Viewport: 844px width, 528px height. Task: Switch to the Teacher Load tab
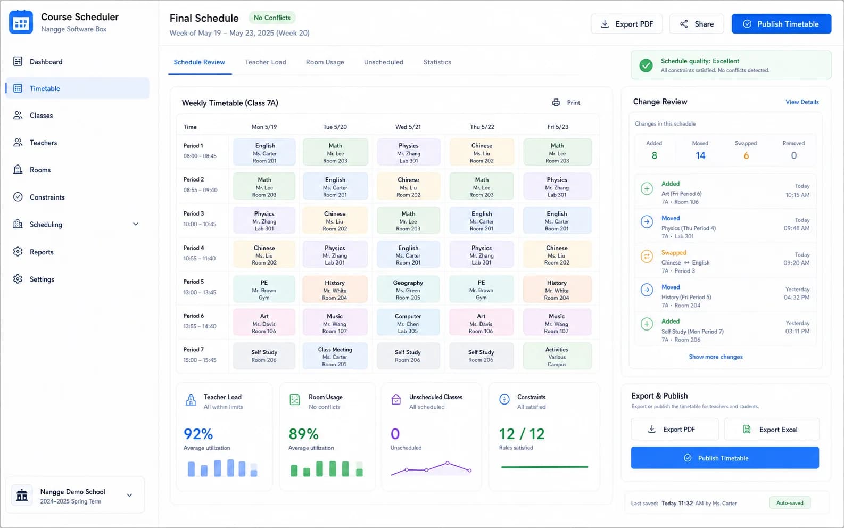click(x=266, y=62)
